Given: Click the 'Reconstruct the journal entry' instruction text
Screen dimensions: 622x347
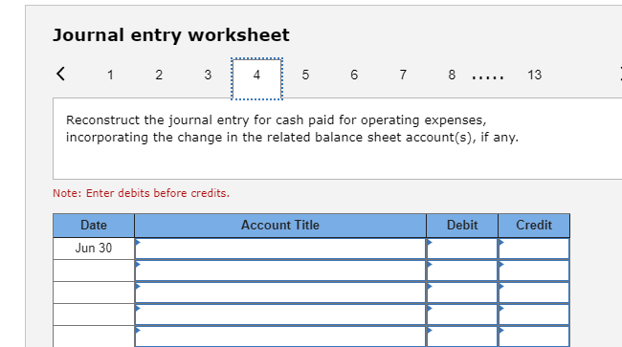Looking at the screenshot, I should pos(293,129).
